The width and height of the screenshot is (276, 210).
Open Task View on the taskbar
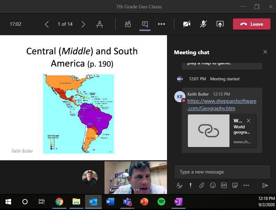tap(42, 202)
